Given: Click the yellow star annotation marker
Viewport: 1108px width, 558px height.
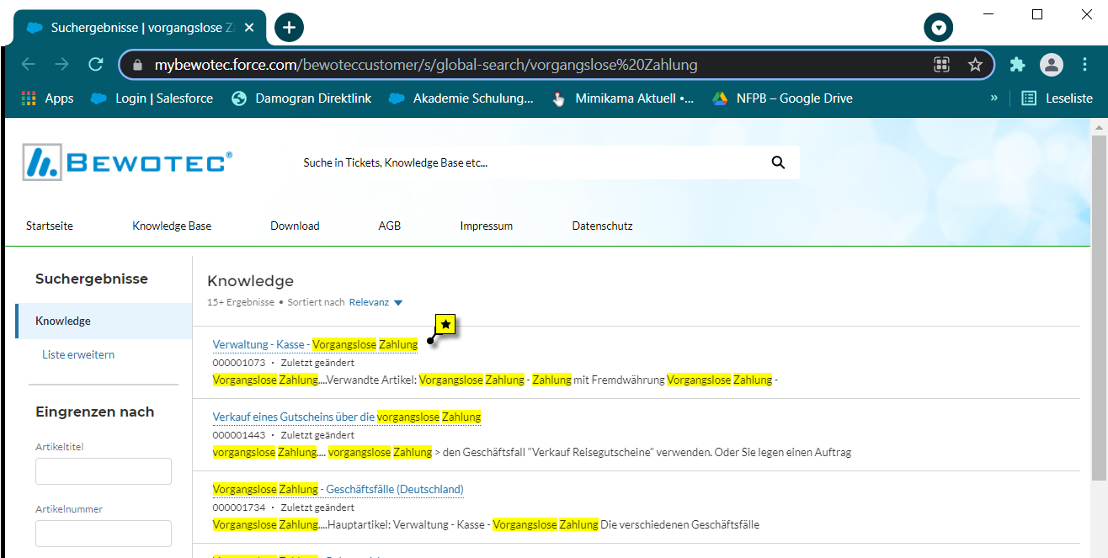Looking at the screenshot, I should [445, 324].
